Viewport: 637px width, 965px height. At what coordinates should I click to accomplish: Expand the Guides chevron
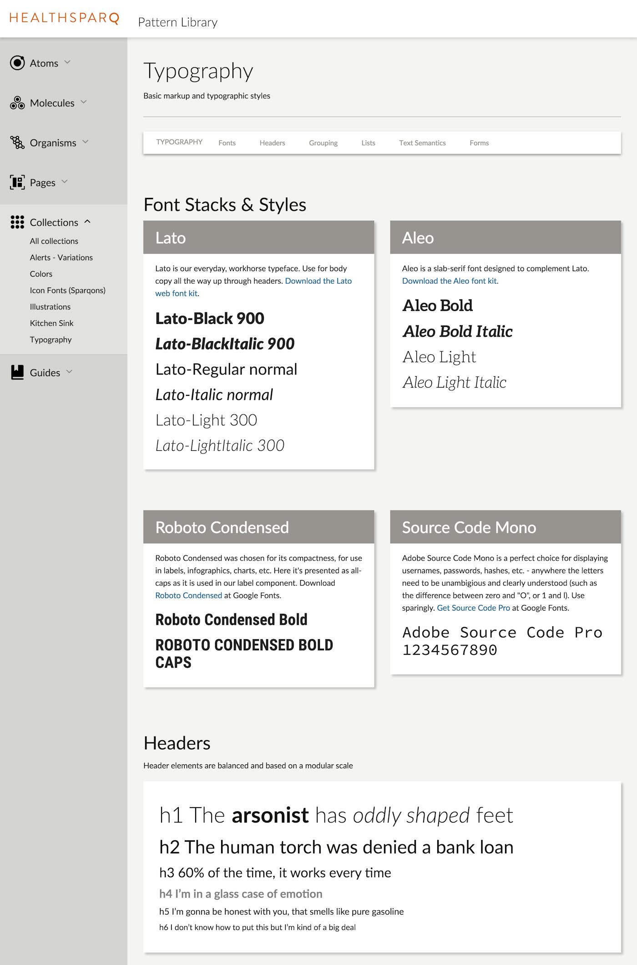(69, 372)
